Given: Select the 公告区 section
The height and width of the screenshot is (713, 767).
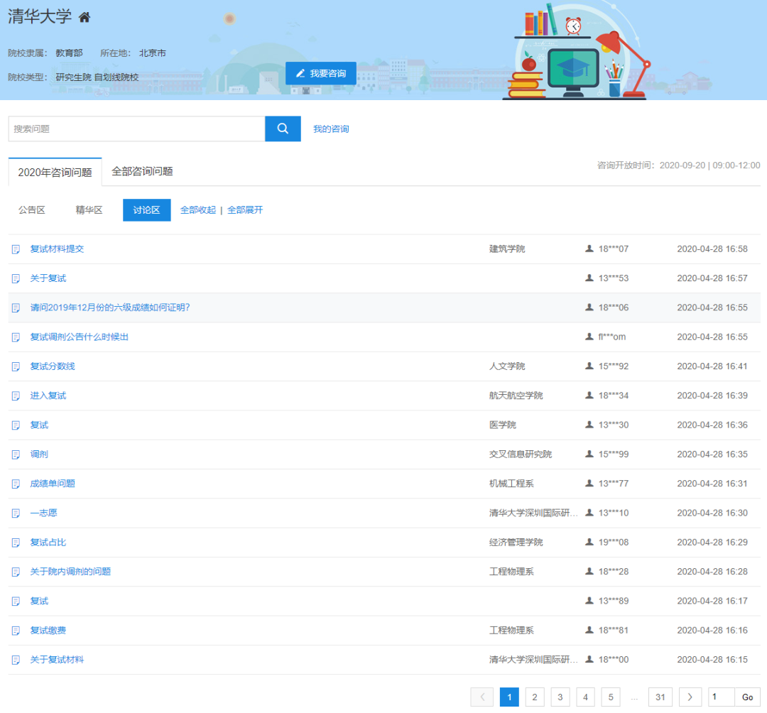Looking at the screenshot, I should (x=32, y=210).
